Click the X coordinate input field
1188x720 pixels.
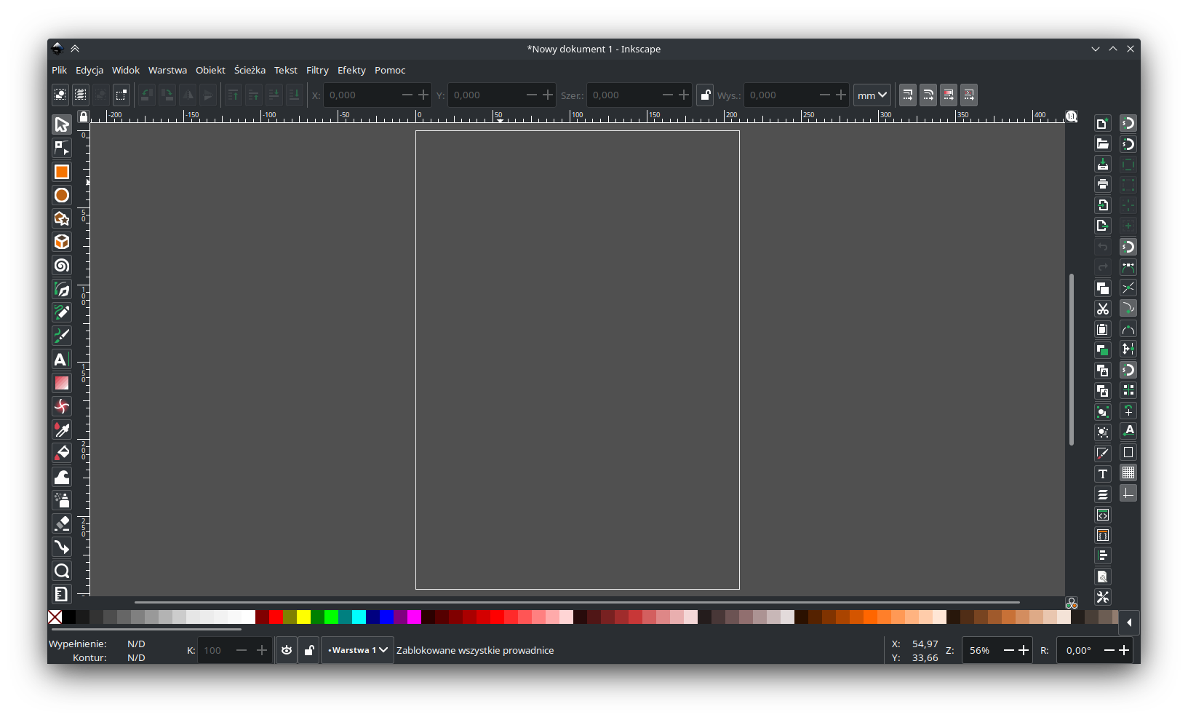pos(362,95)
